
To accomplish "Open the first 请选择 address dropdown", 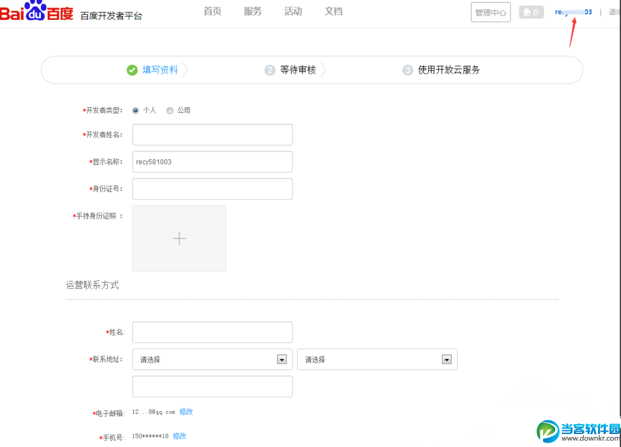I will coord(213,360).
